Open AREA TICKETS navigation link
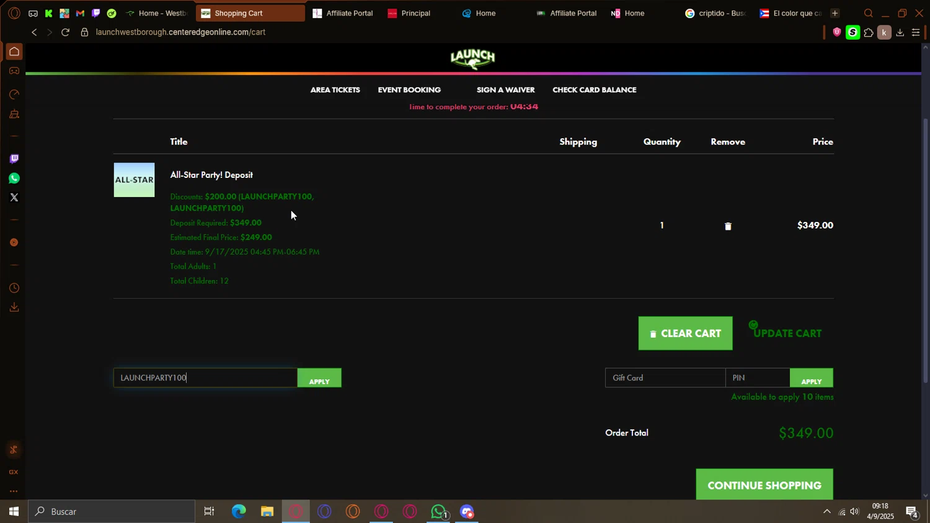 [x=335, y=90]
